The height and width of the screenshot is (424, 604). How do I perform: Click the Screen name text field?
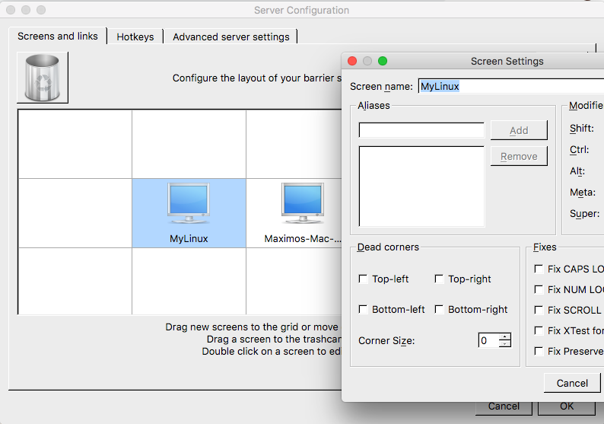click(510, 86)
